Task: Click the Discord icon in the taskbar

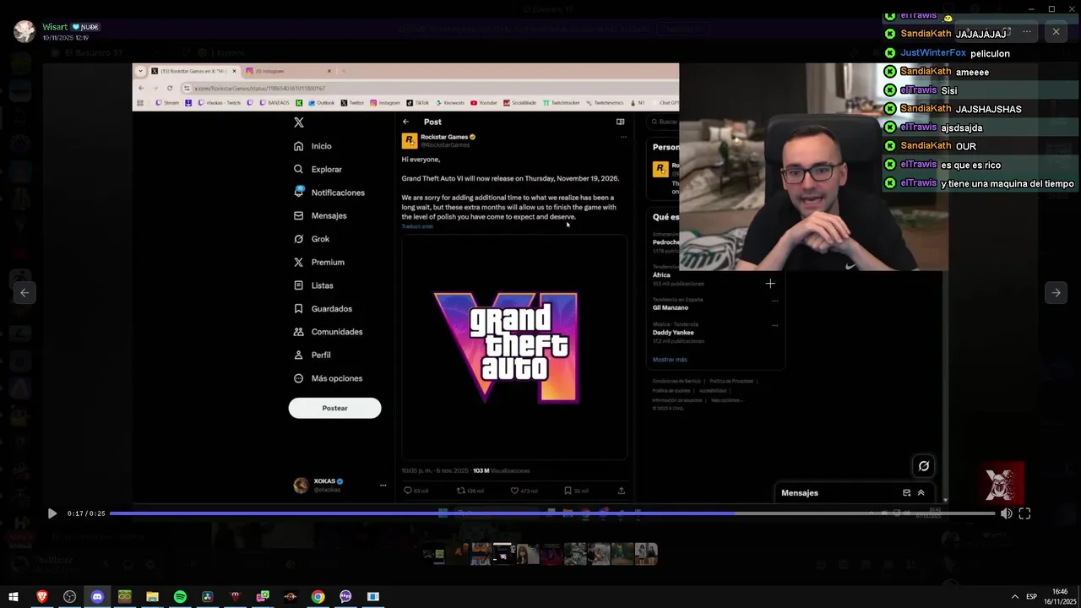Action: [x=97, y=596]
